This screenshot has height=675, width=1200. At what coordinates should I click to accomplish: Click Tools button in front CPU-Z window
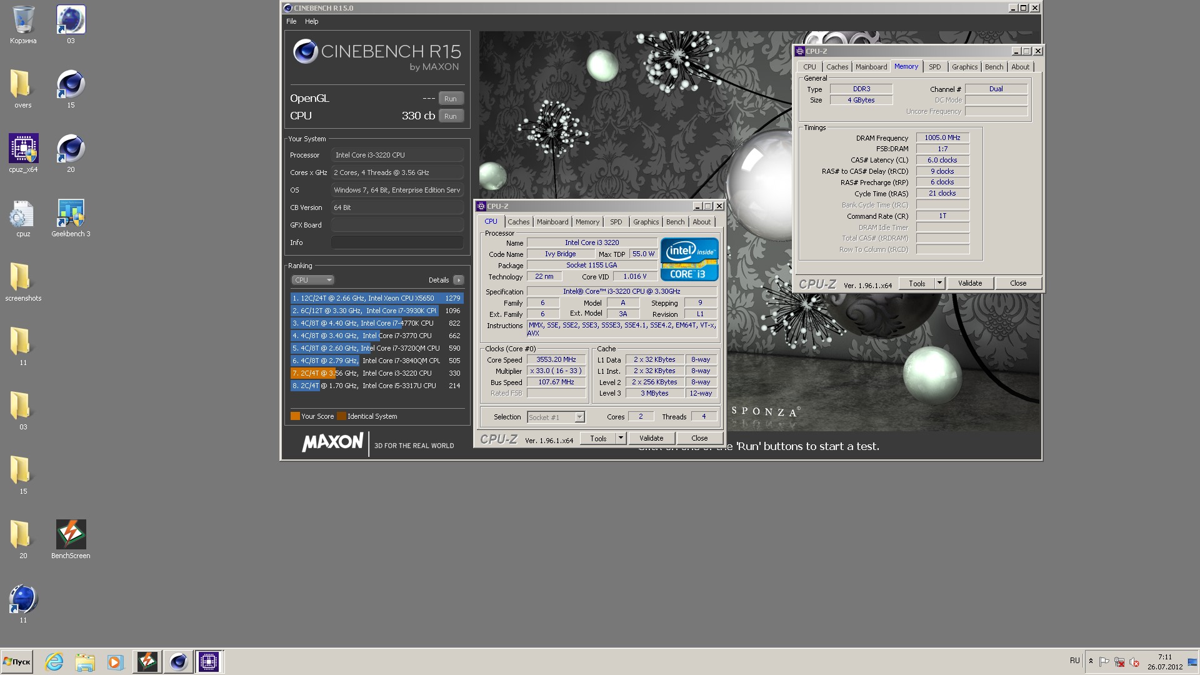coord(598,438)
